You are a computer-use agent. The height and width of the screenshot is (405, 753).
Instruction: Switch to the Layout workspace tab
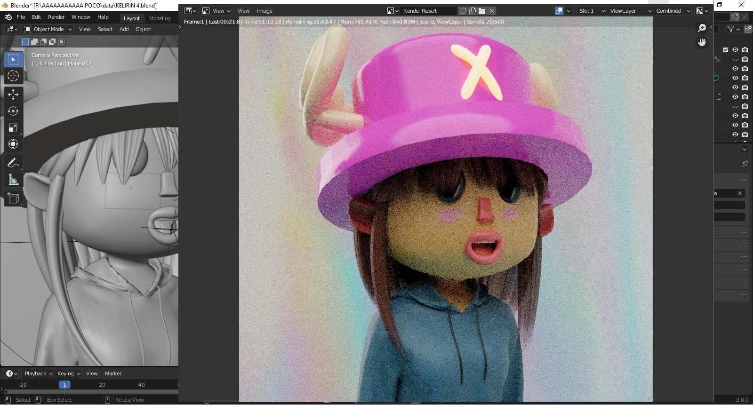[x=132, y=18]
